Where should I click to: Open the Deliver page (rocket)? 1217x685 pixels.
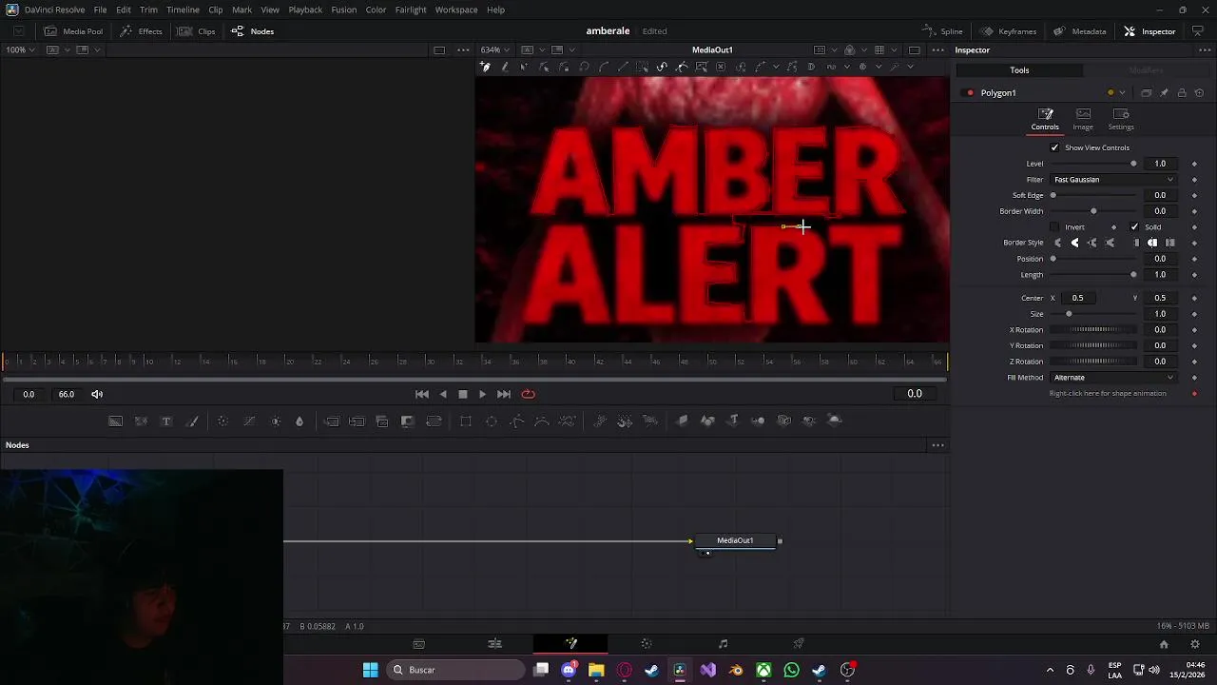(799, 644)
